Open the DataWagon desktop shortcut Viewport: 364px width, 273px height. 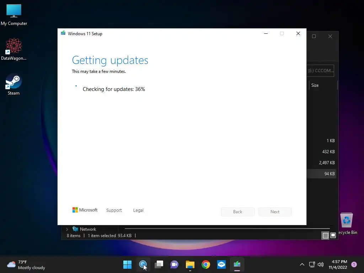[14, 49]
